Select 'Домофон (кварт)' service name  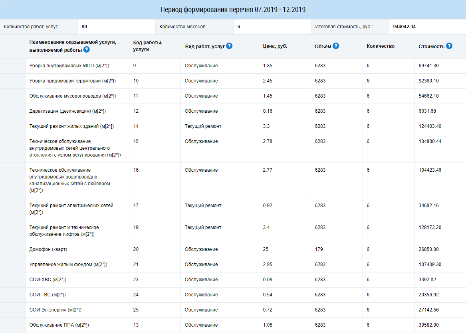(48, 249)
